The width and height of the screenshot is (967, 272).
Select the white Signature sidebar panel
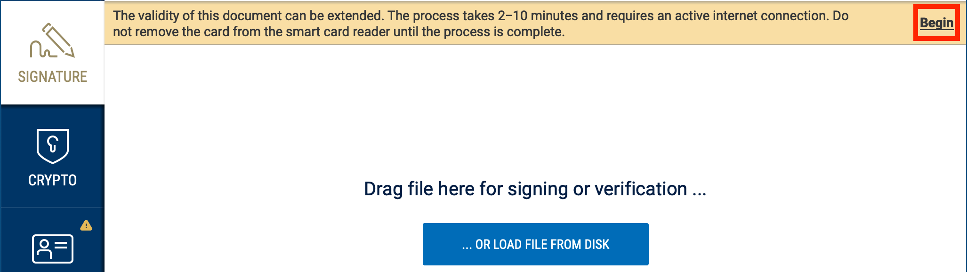pyautogui.click(x=53, y=52)
